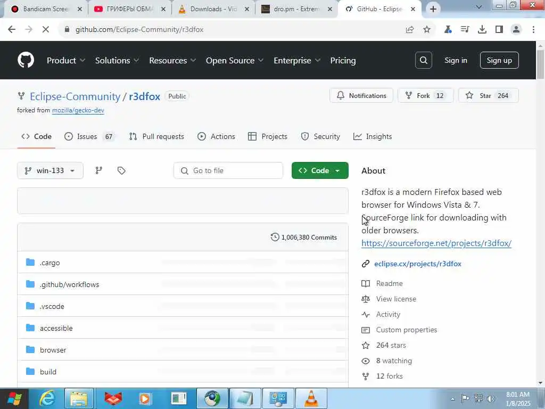Go back with browser back arrow
545x409 pixels.
(x=12, y=30)
